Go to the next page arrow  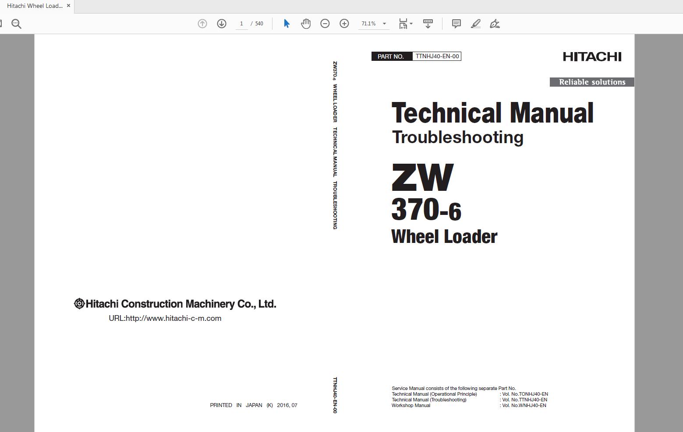pos(221,24)
